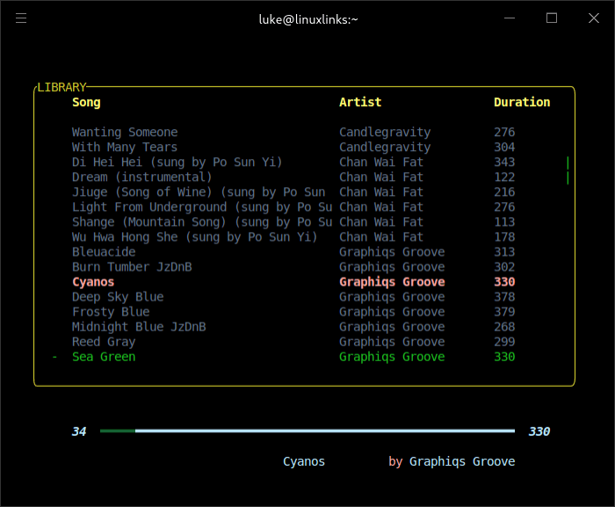Click the Artist column header
The height and width of the screenshot is (507, 615).
pyautogui.click(x=360, y=103)
